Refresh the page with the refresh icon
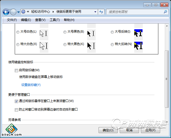The image size is (171, 138). 101,12
